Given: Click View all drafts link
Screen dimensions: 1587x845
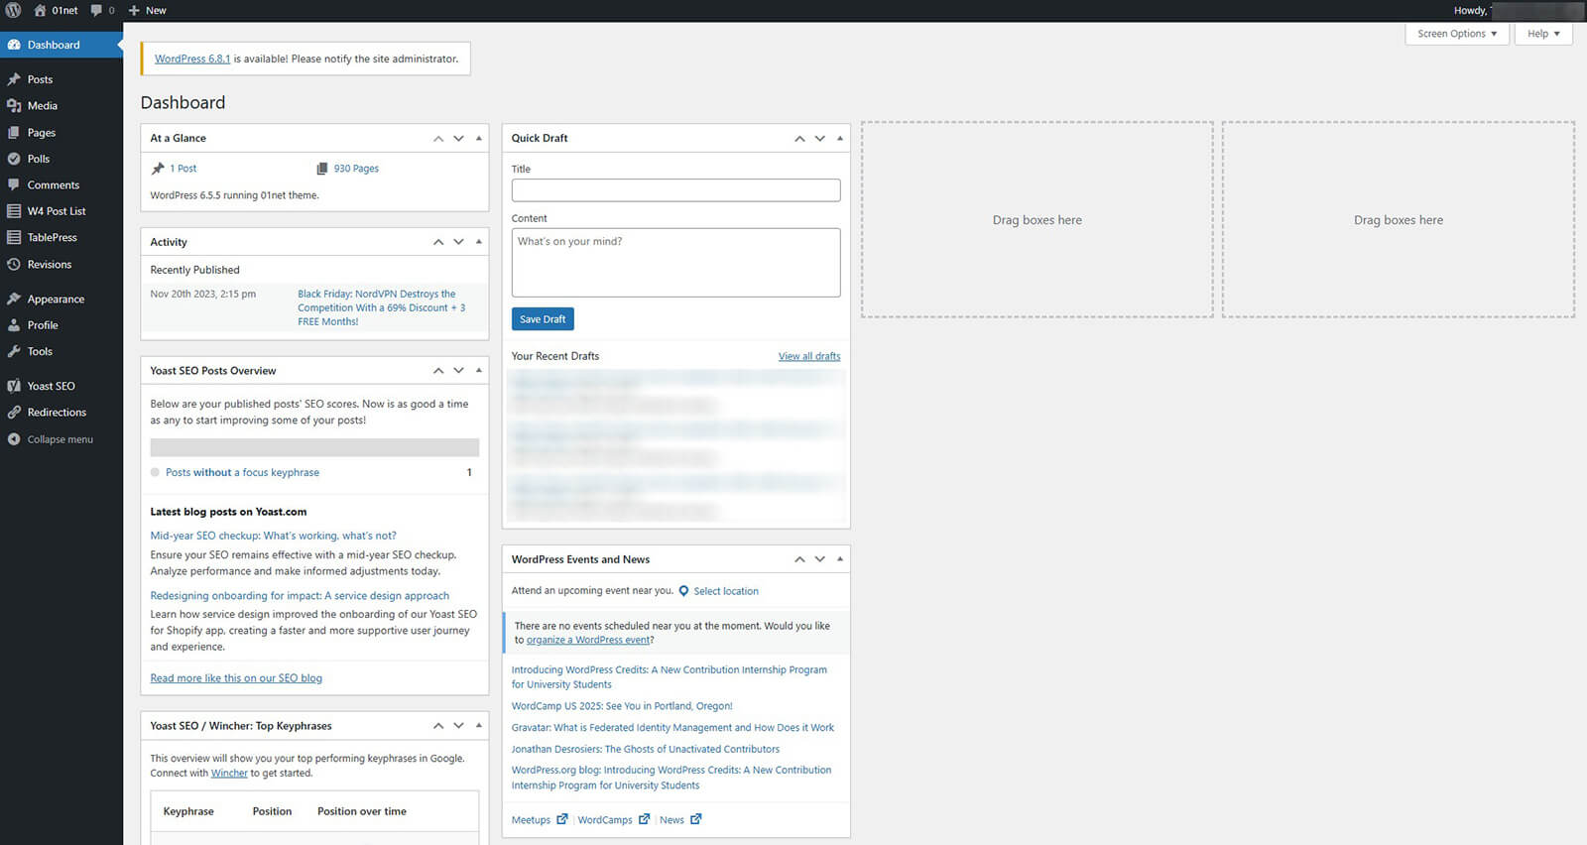Looking at the screenshot, I should 809,356.
